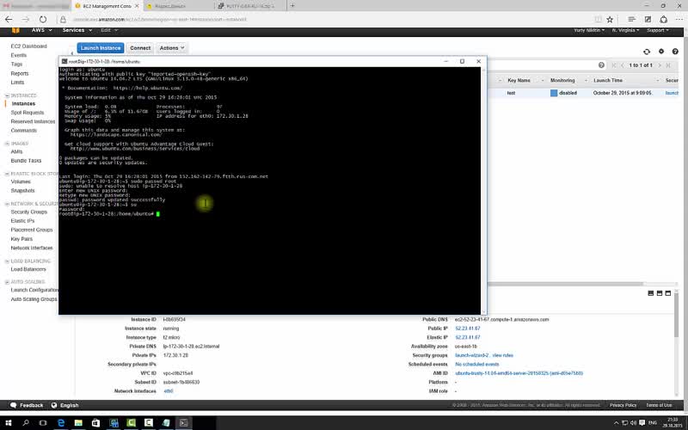Go to next page of instances
This screenshot has width=688, height=430.
point(660,65)
